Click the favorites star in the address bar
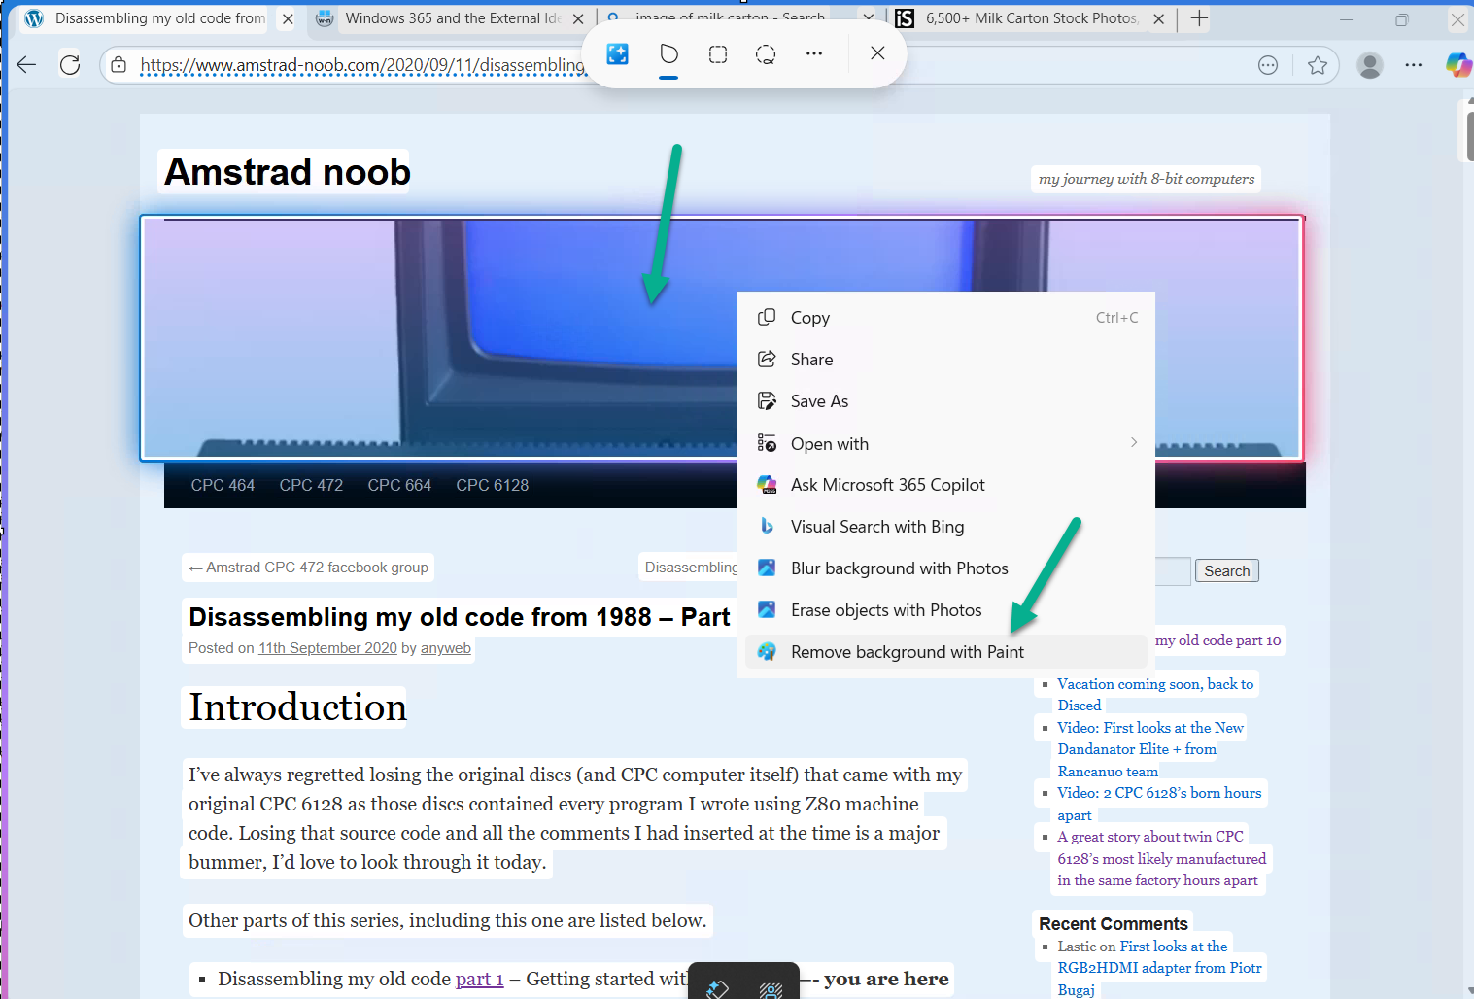 click(x=1318, y=64)
